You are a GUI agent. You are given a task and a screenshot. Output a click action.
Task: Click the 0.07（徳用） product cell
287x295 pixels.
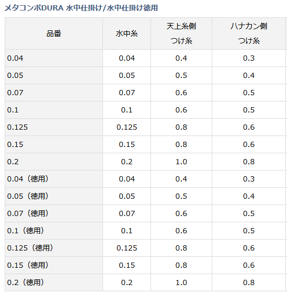54,213
